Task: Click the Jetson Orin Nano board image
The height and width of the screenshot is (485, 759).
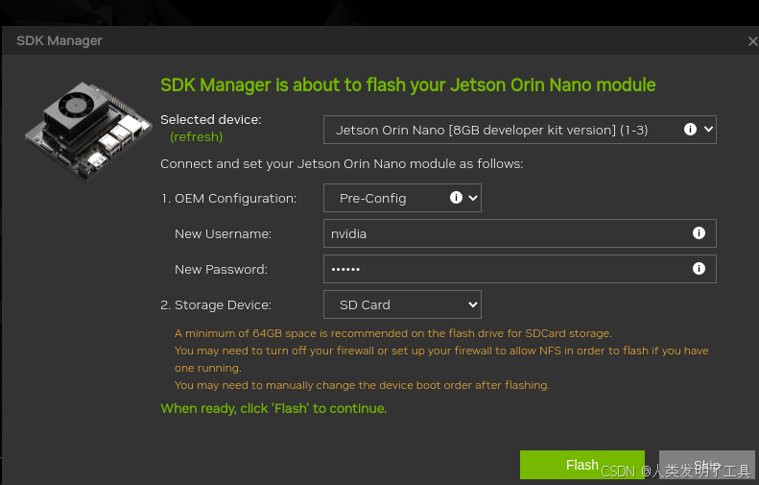Action: 88,131
